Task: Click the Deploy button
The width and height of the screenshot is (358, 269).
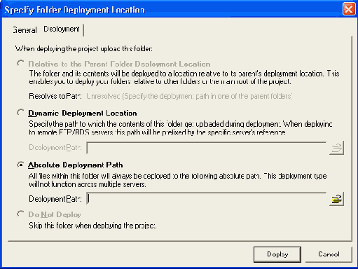Action: pos(277,254)
